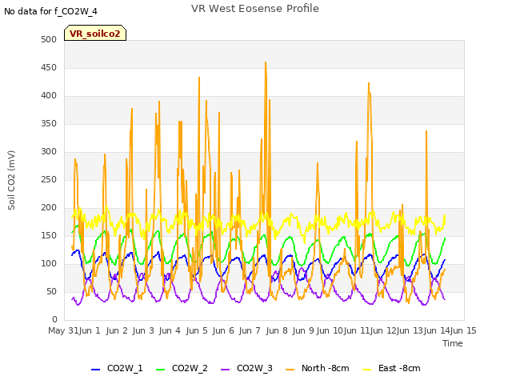Click the blue CO2W_1 legend swatch
This screenshot has height=384, width=512.
pos(95,370)
